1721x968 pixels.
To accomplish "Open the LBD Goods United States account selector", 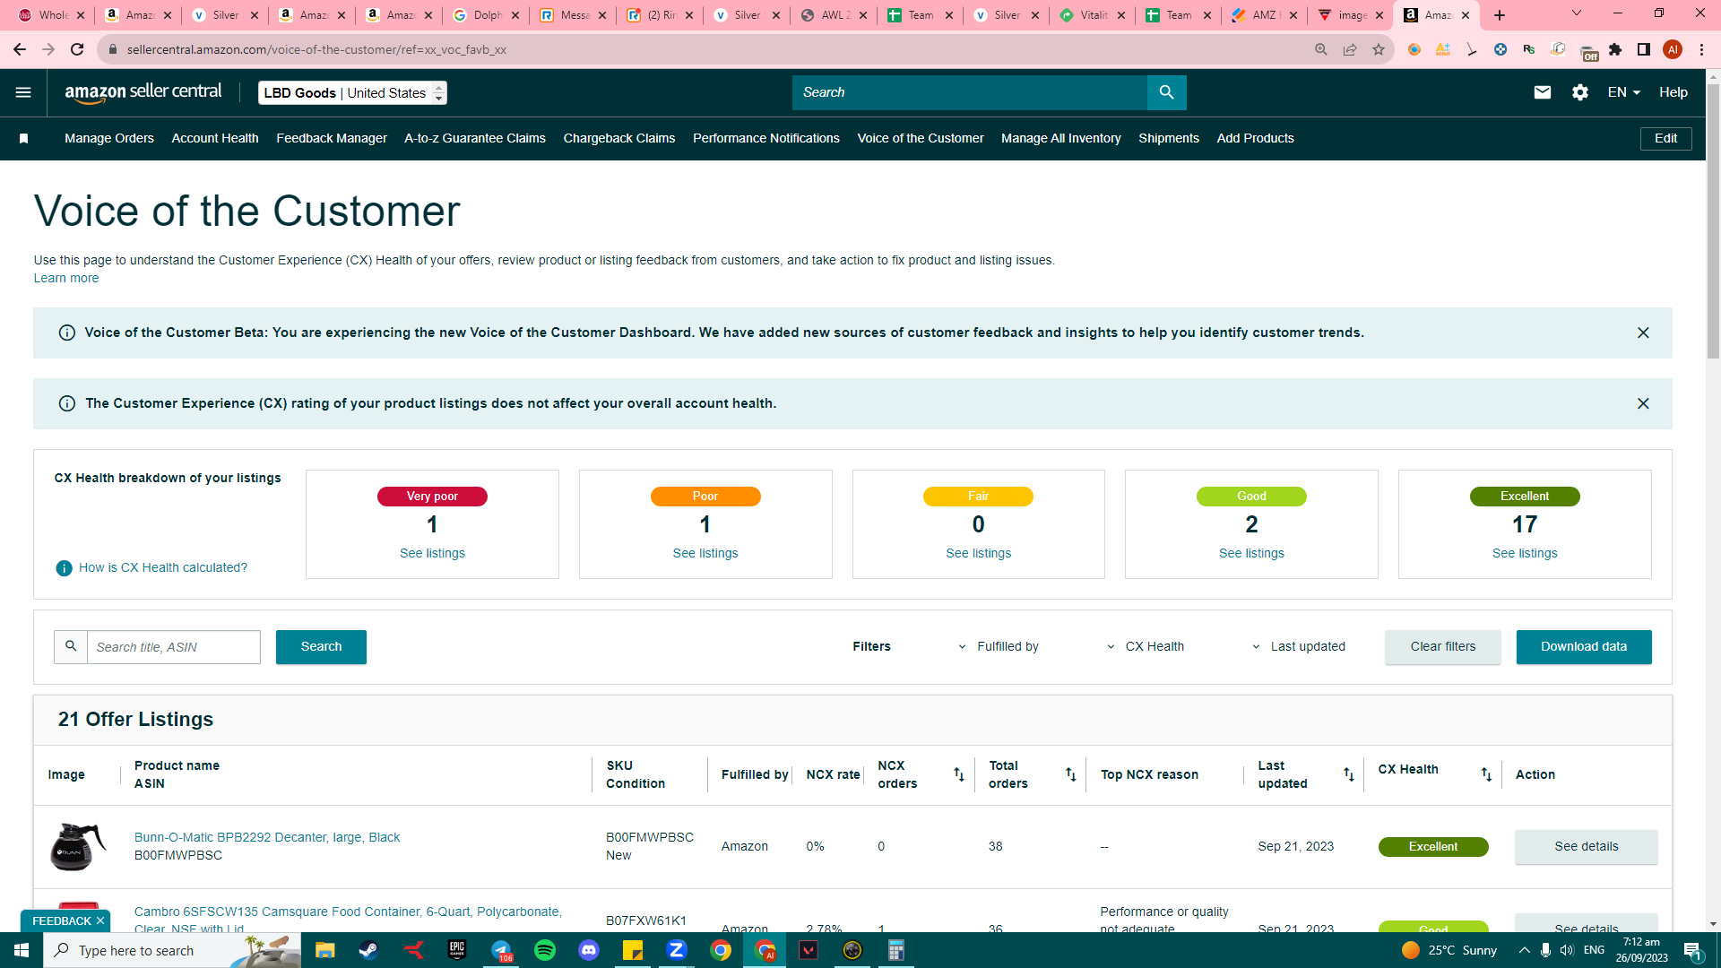I will pyautogui.click(x=352, y=92).
